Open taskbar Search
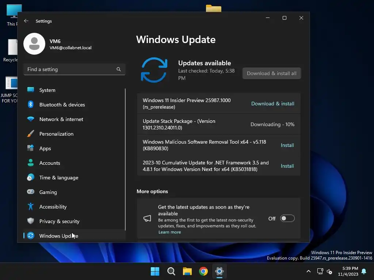Screen dimensions: 374x280 coord(171,271)
